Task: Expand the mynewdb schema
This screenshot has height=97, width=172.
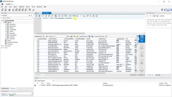Action: click(x=2, y=46)
